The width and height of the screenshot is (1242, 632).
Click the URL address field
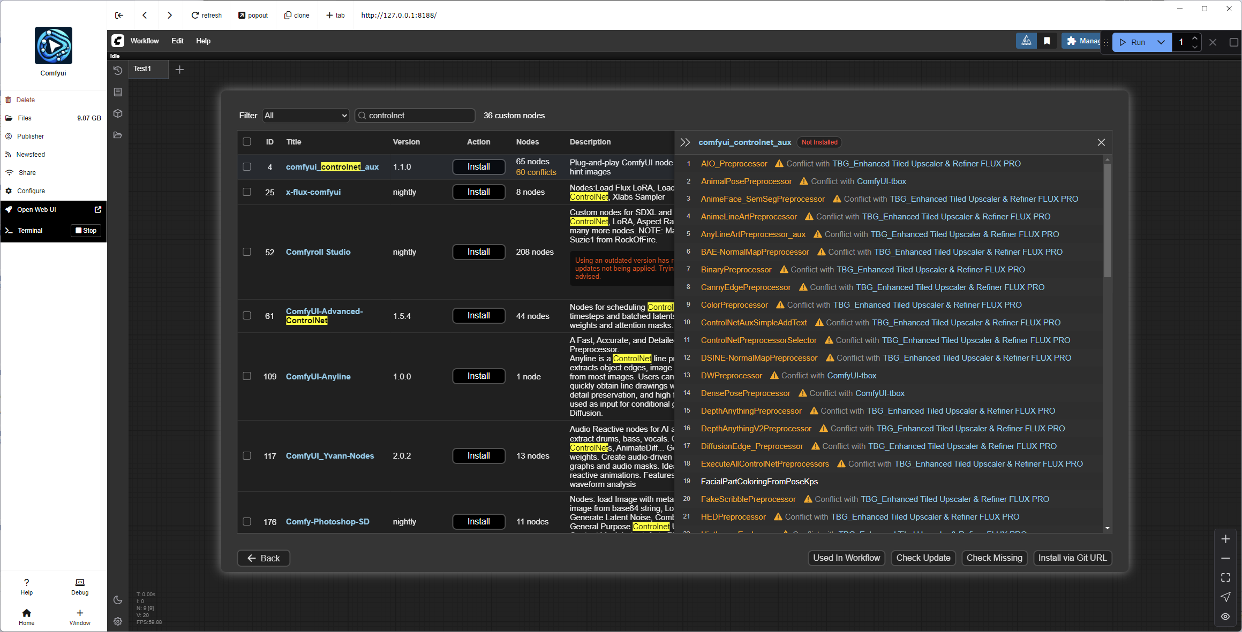click(398, 15)
